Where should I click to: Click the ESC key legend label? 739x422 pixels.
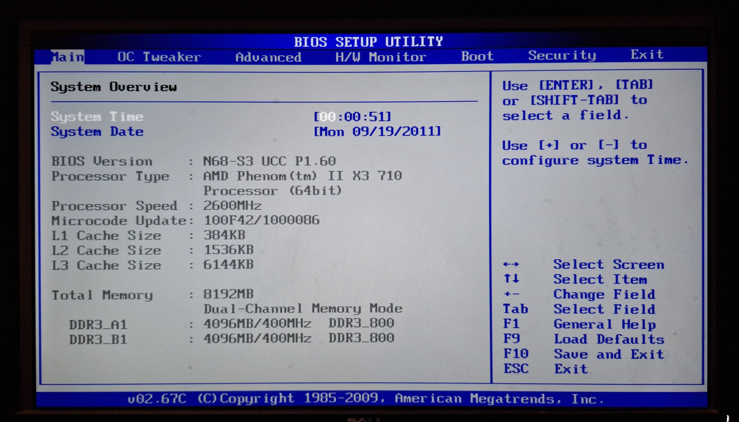(516, 368)
